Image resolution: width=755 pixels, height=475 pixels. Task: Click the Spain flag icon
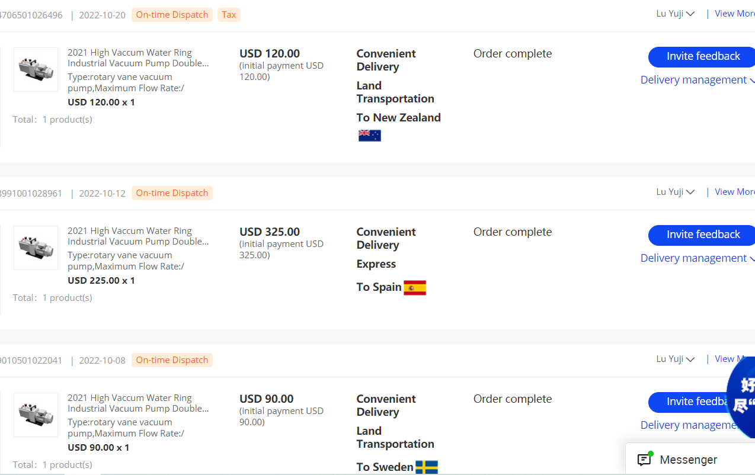click(415, 288)
